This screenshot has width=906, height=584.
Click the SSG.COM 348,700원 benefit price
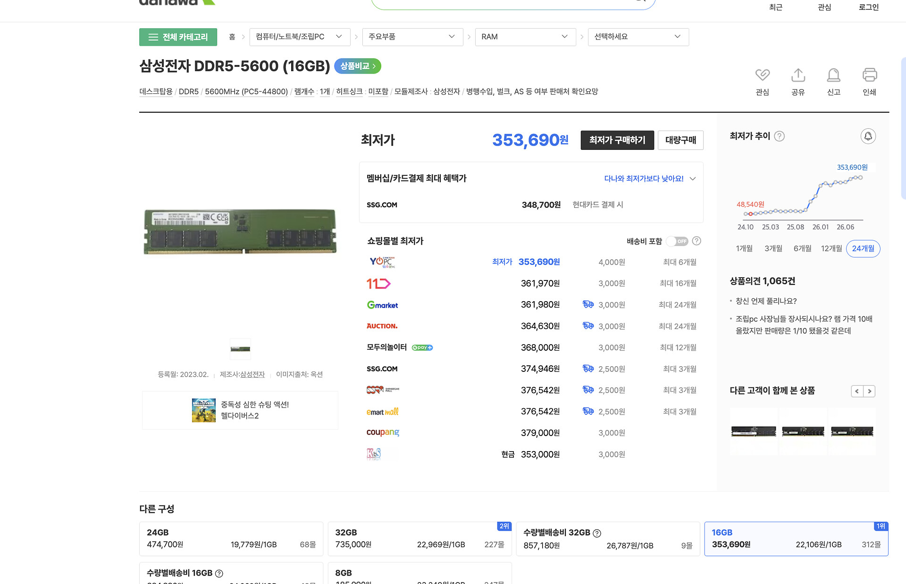click(x=541, y=205)
